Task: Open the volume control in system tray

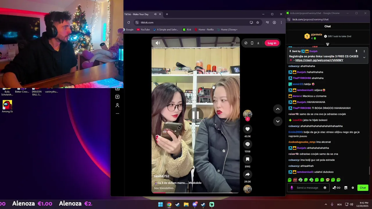Action: pyautogui.click(x=351, y=204)
